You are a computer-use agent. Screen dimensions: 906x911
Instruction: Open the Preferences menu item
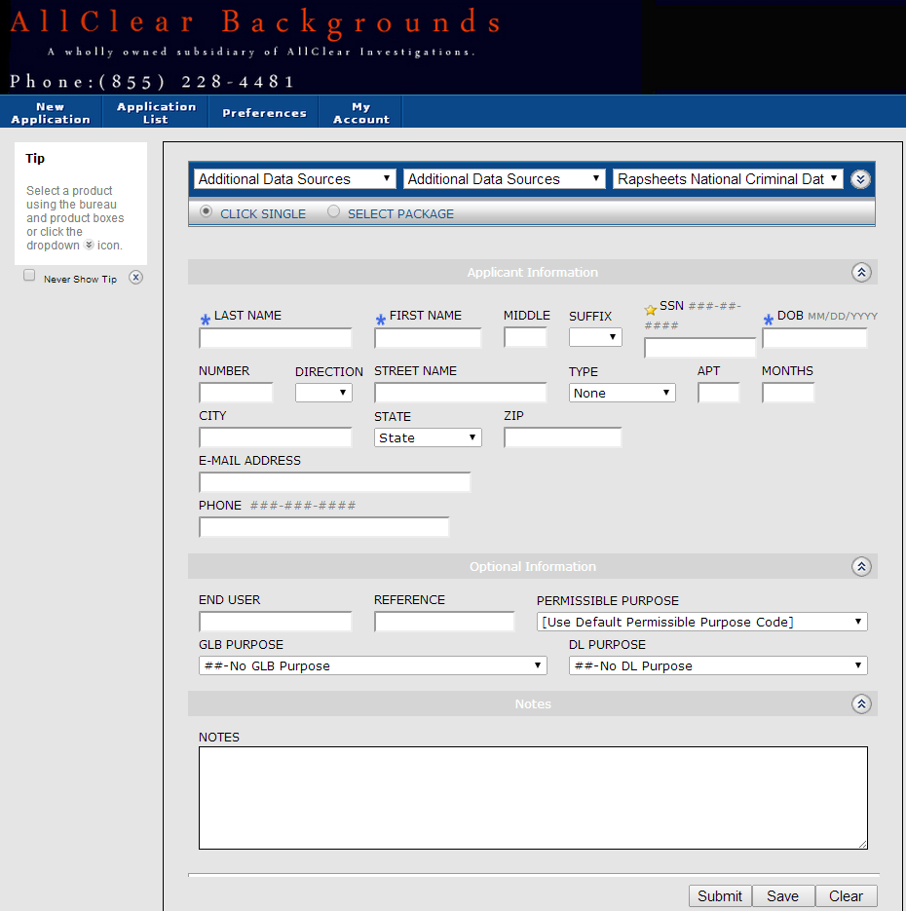[x=264, y=113]
